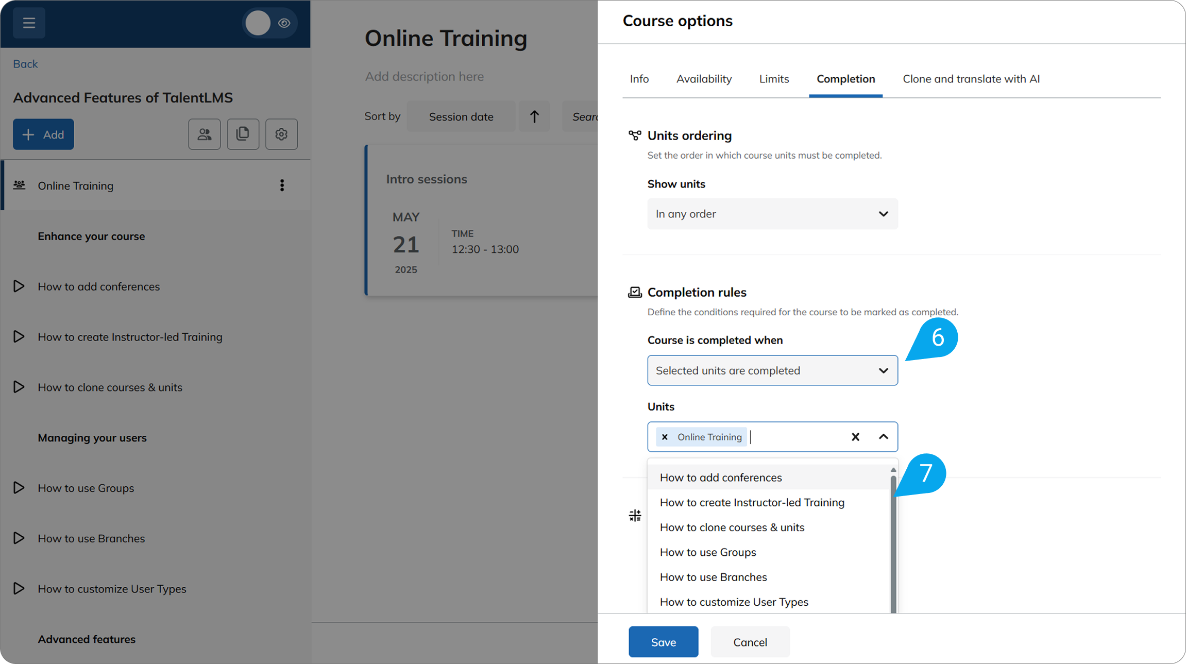Image resolution: width=1186 pixels, height=664 pixels.
Task: Choose How to clone courses & units option
Action: tap(769, 527)
